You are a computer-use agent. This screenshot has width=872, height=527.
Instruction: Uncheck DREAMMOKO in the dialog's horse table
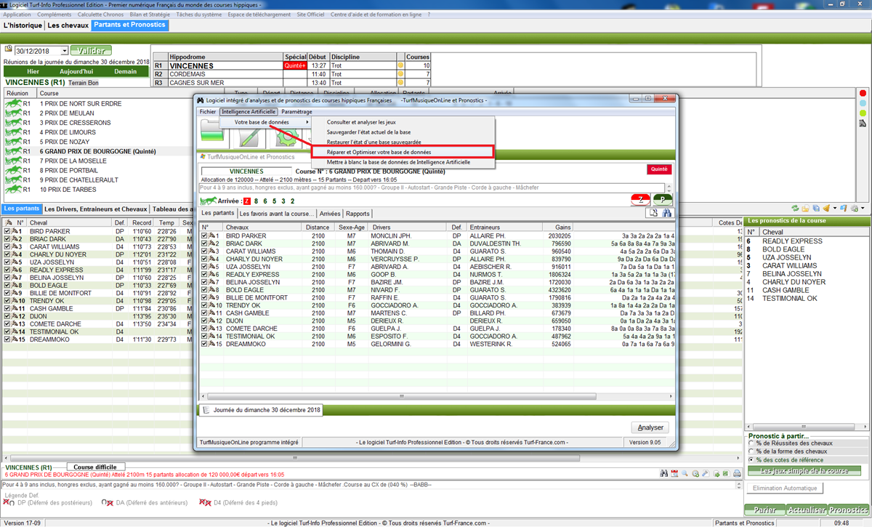(x=206, y=344)
